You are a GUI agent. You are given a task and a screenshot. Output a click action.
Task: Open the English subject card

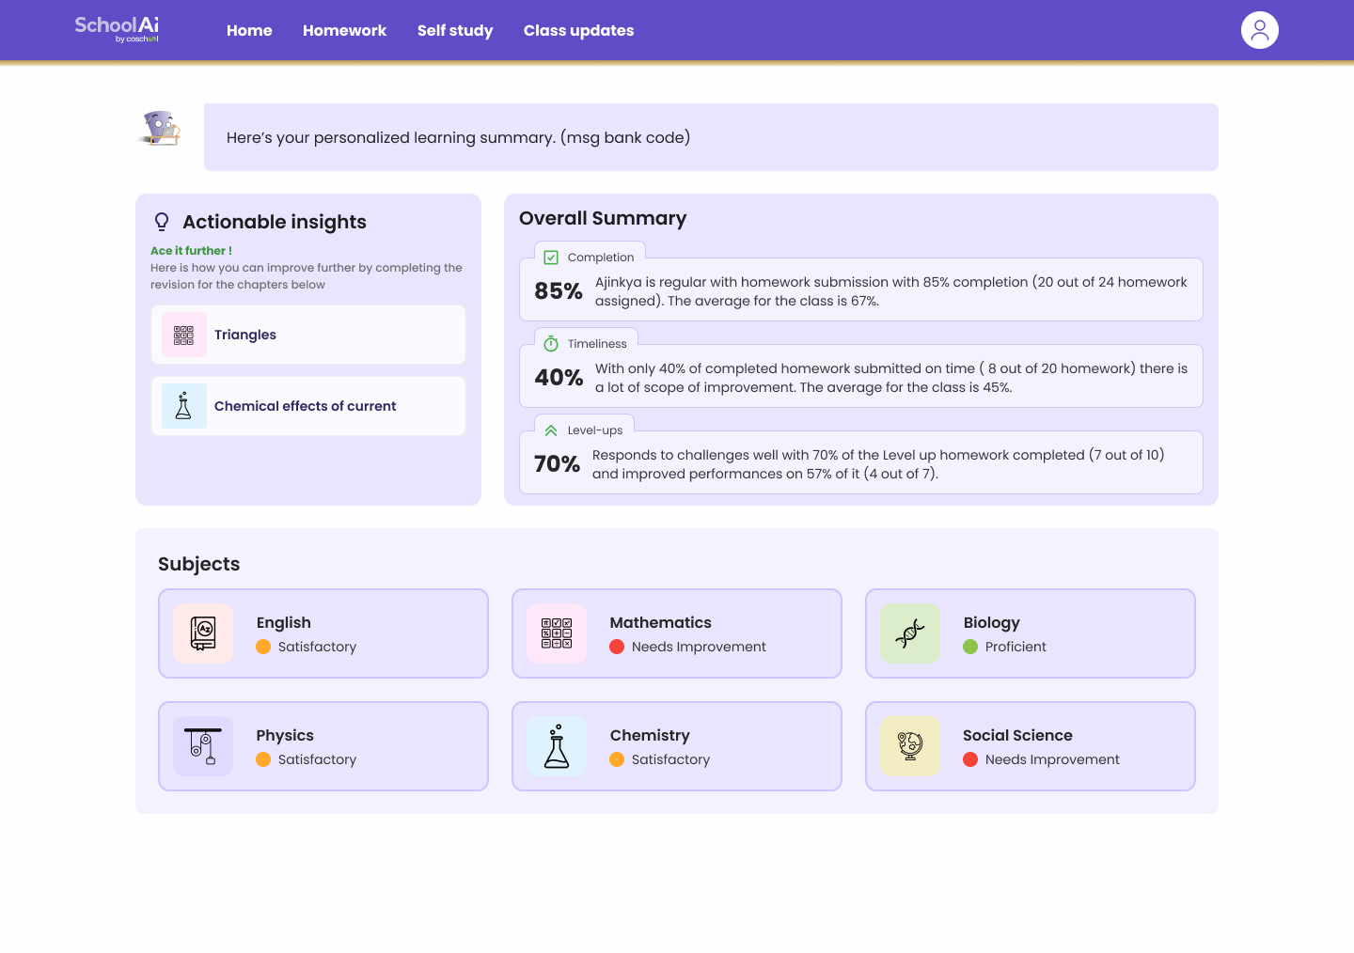pyautogui.click(x=323, y=633)
